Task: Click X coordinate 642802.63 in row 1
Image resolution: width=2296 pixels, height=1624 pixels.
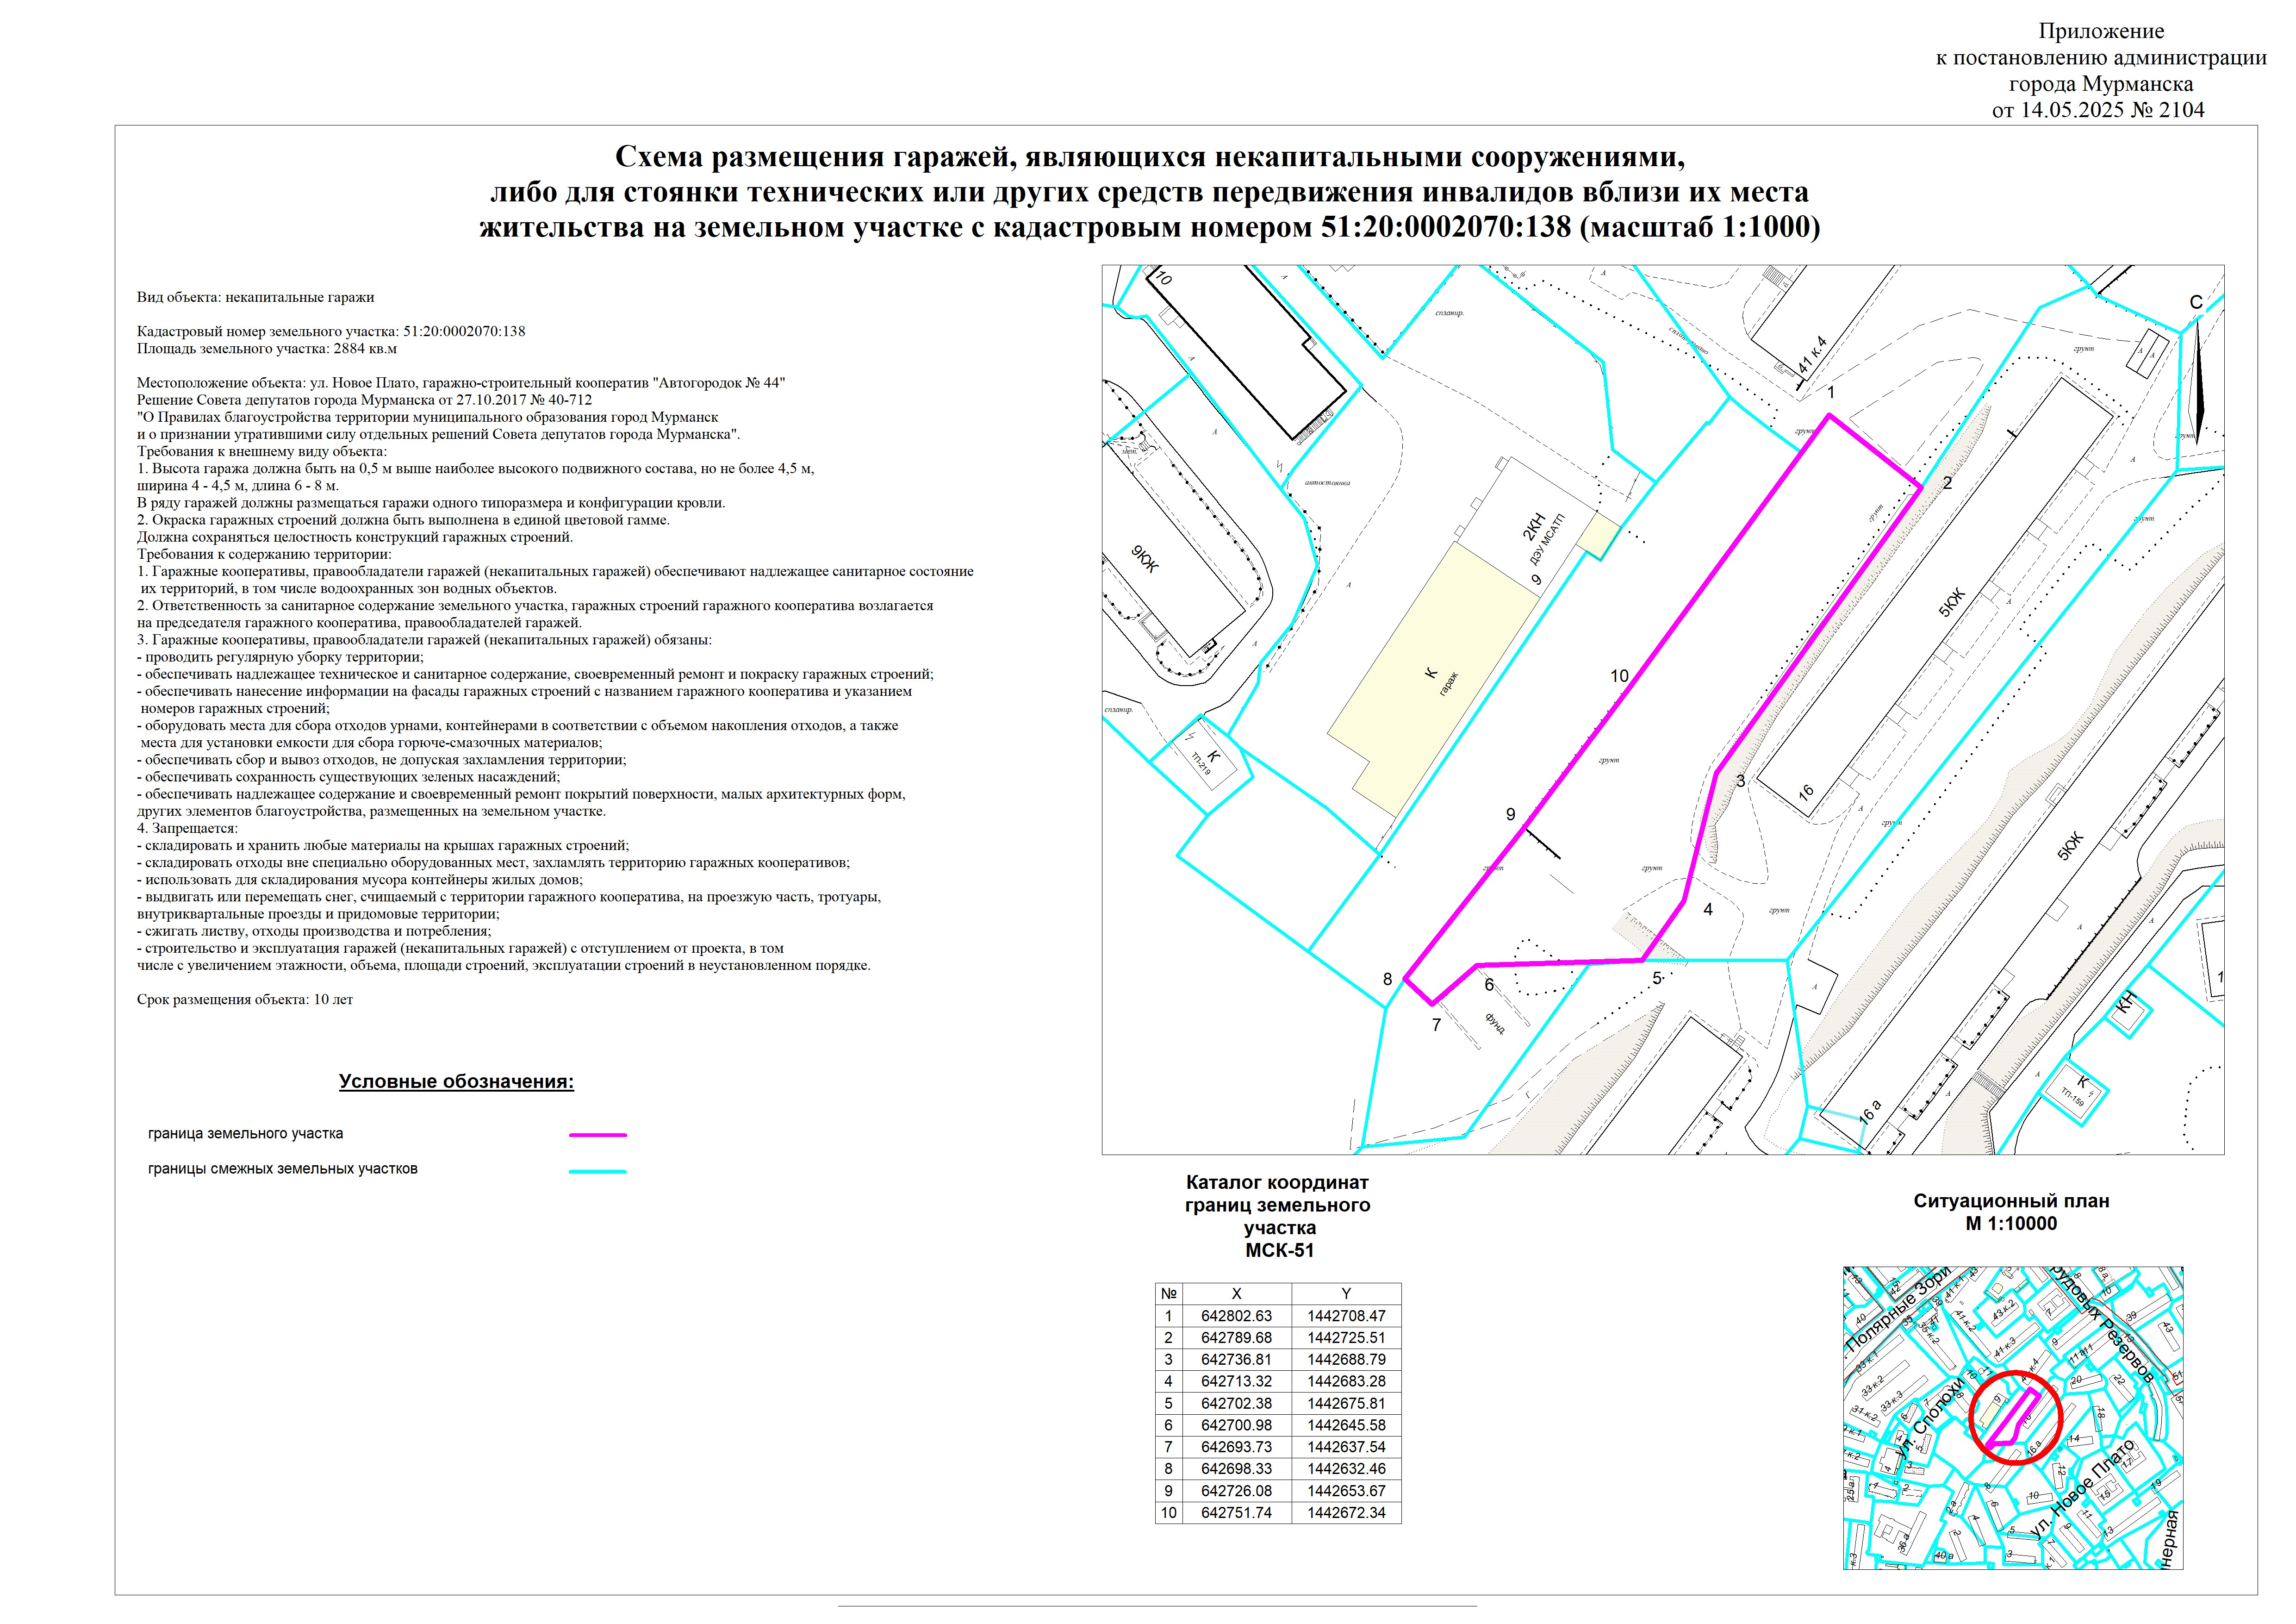Action: [x=1236, y=1316]
